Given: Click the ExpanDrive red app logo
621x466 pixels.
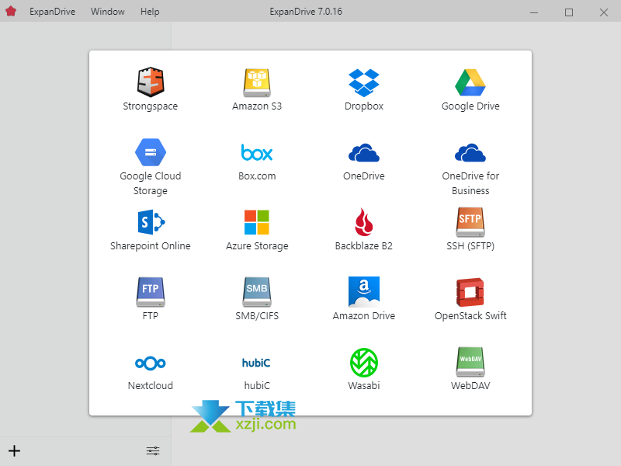Looking at the screenshot, I should (x=11, y=11).
